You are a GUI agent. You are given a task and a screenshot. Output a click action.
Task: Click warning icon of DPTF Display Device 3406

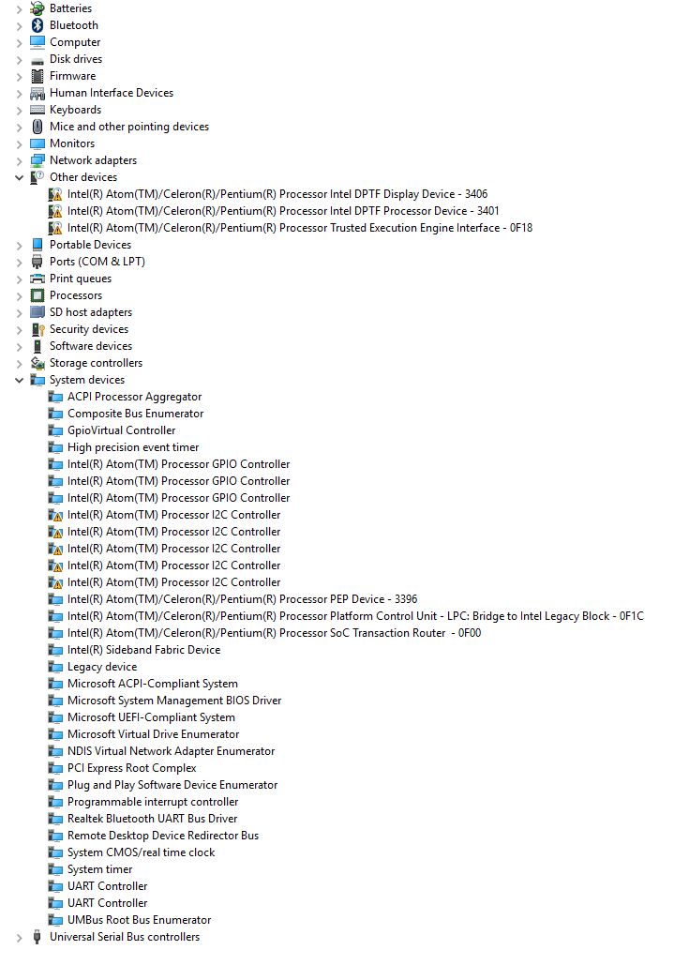coord(55,194)
